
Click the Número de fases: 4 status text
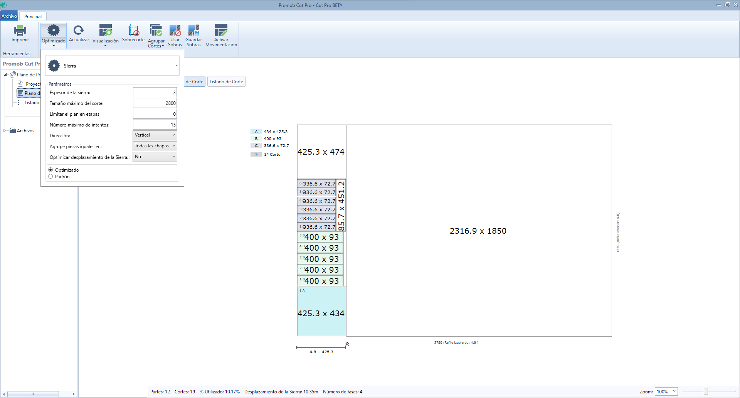click(x=343, y=392)
